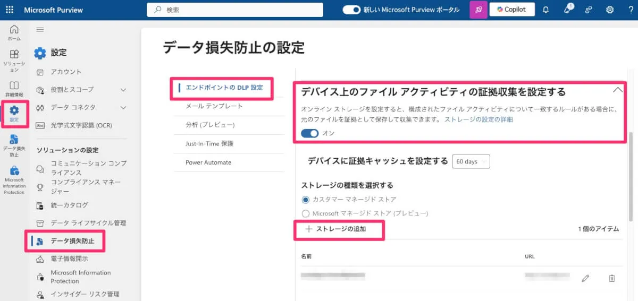Open Microsoft Information Protection settings item

[81, 277]
